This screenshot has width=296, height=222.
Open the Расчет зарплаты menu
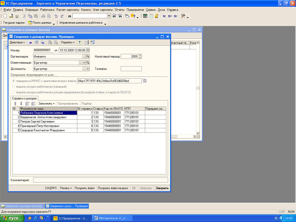click(68, 10)
